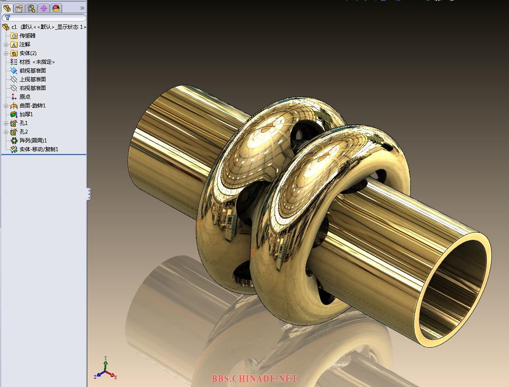Click the 右视基准面 plane icon
This screenshot has height=387, width=509.
pyautogui.click(x=14, y=88)
